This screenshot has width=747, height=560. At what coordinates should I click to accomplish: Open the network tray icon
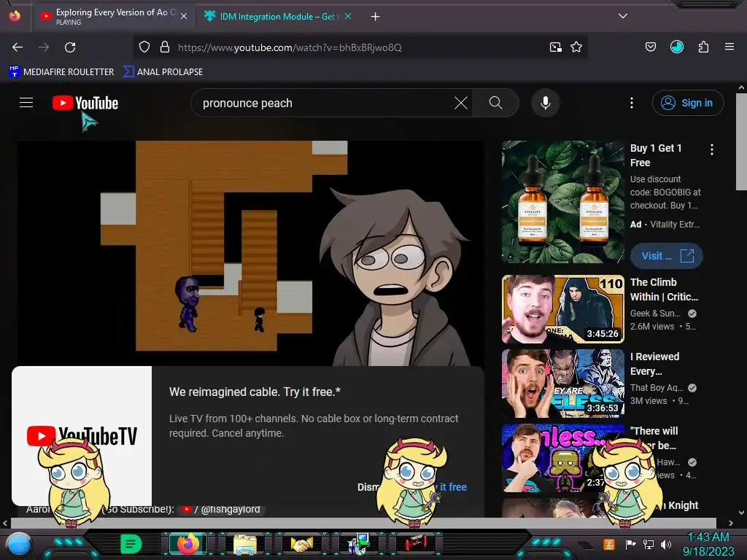[x=649, y=544]
